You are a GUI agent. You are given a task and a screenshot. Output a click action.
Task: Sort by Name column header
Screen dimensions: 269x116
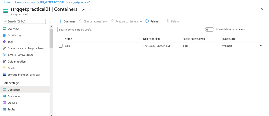(68, 39)
